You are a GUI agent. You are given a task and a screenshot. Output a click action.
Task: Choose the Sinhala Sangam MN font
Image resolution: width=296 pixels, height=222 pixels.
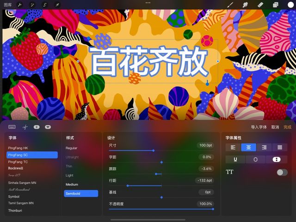tap(22, 183)
